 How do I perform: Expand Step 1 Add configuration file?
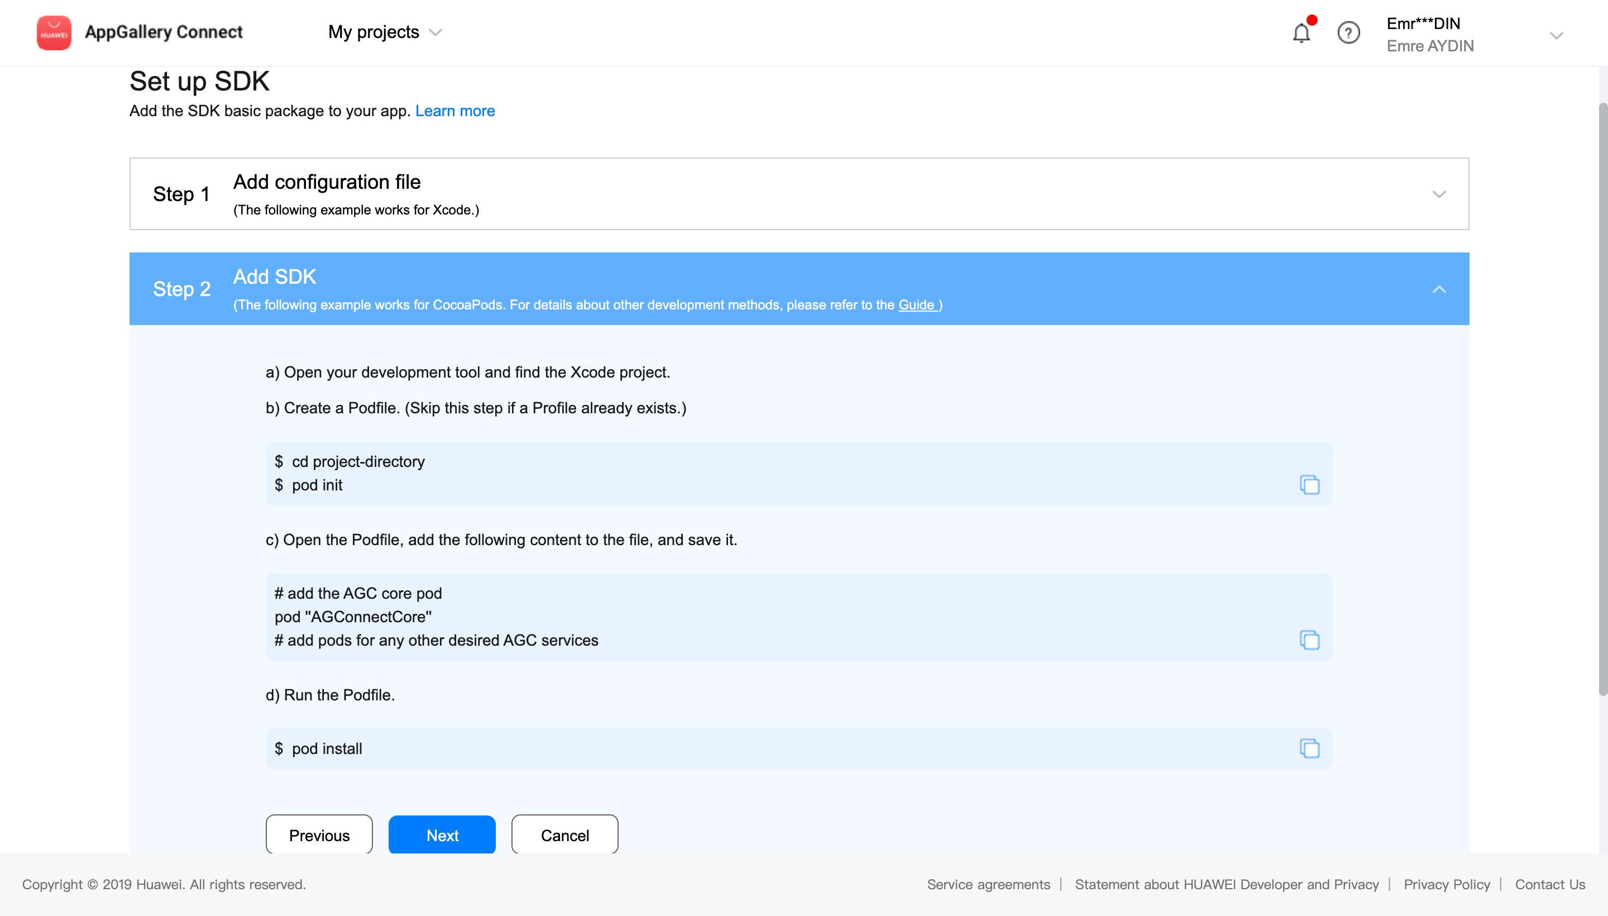click(1438, 194)
